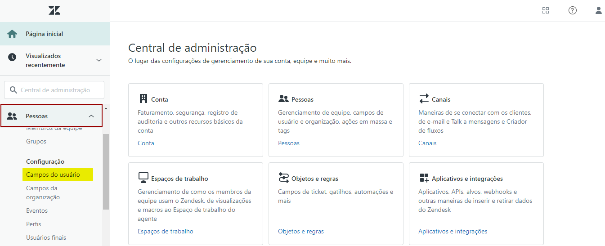Select Campos do usuário in sidebar
Screen dimensions: 605x246
tap(53, 174)
